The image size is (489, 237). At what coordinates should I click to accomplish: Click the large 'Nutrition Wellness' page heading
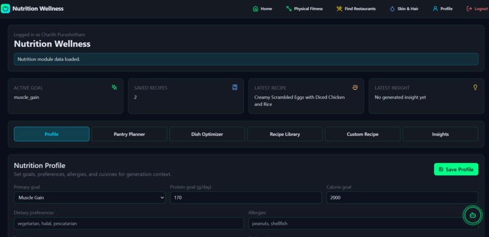[52, 44]
